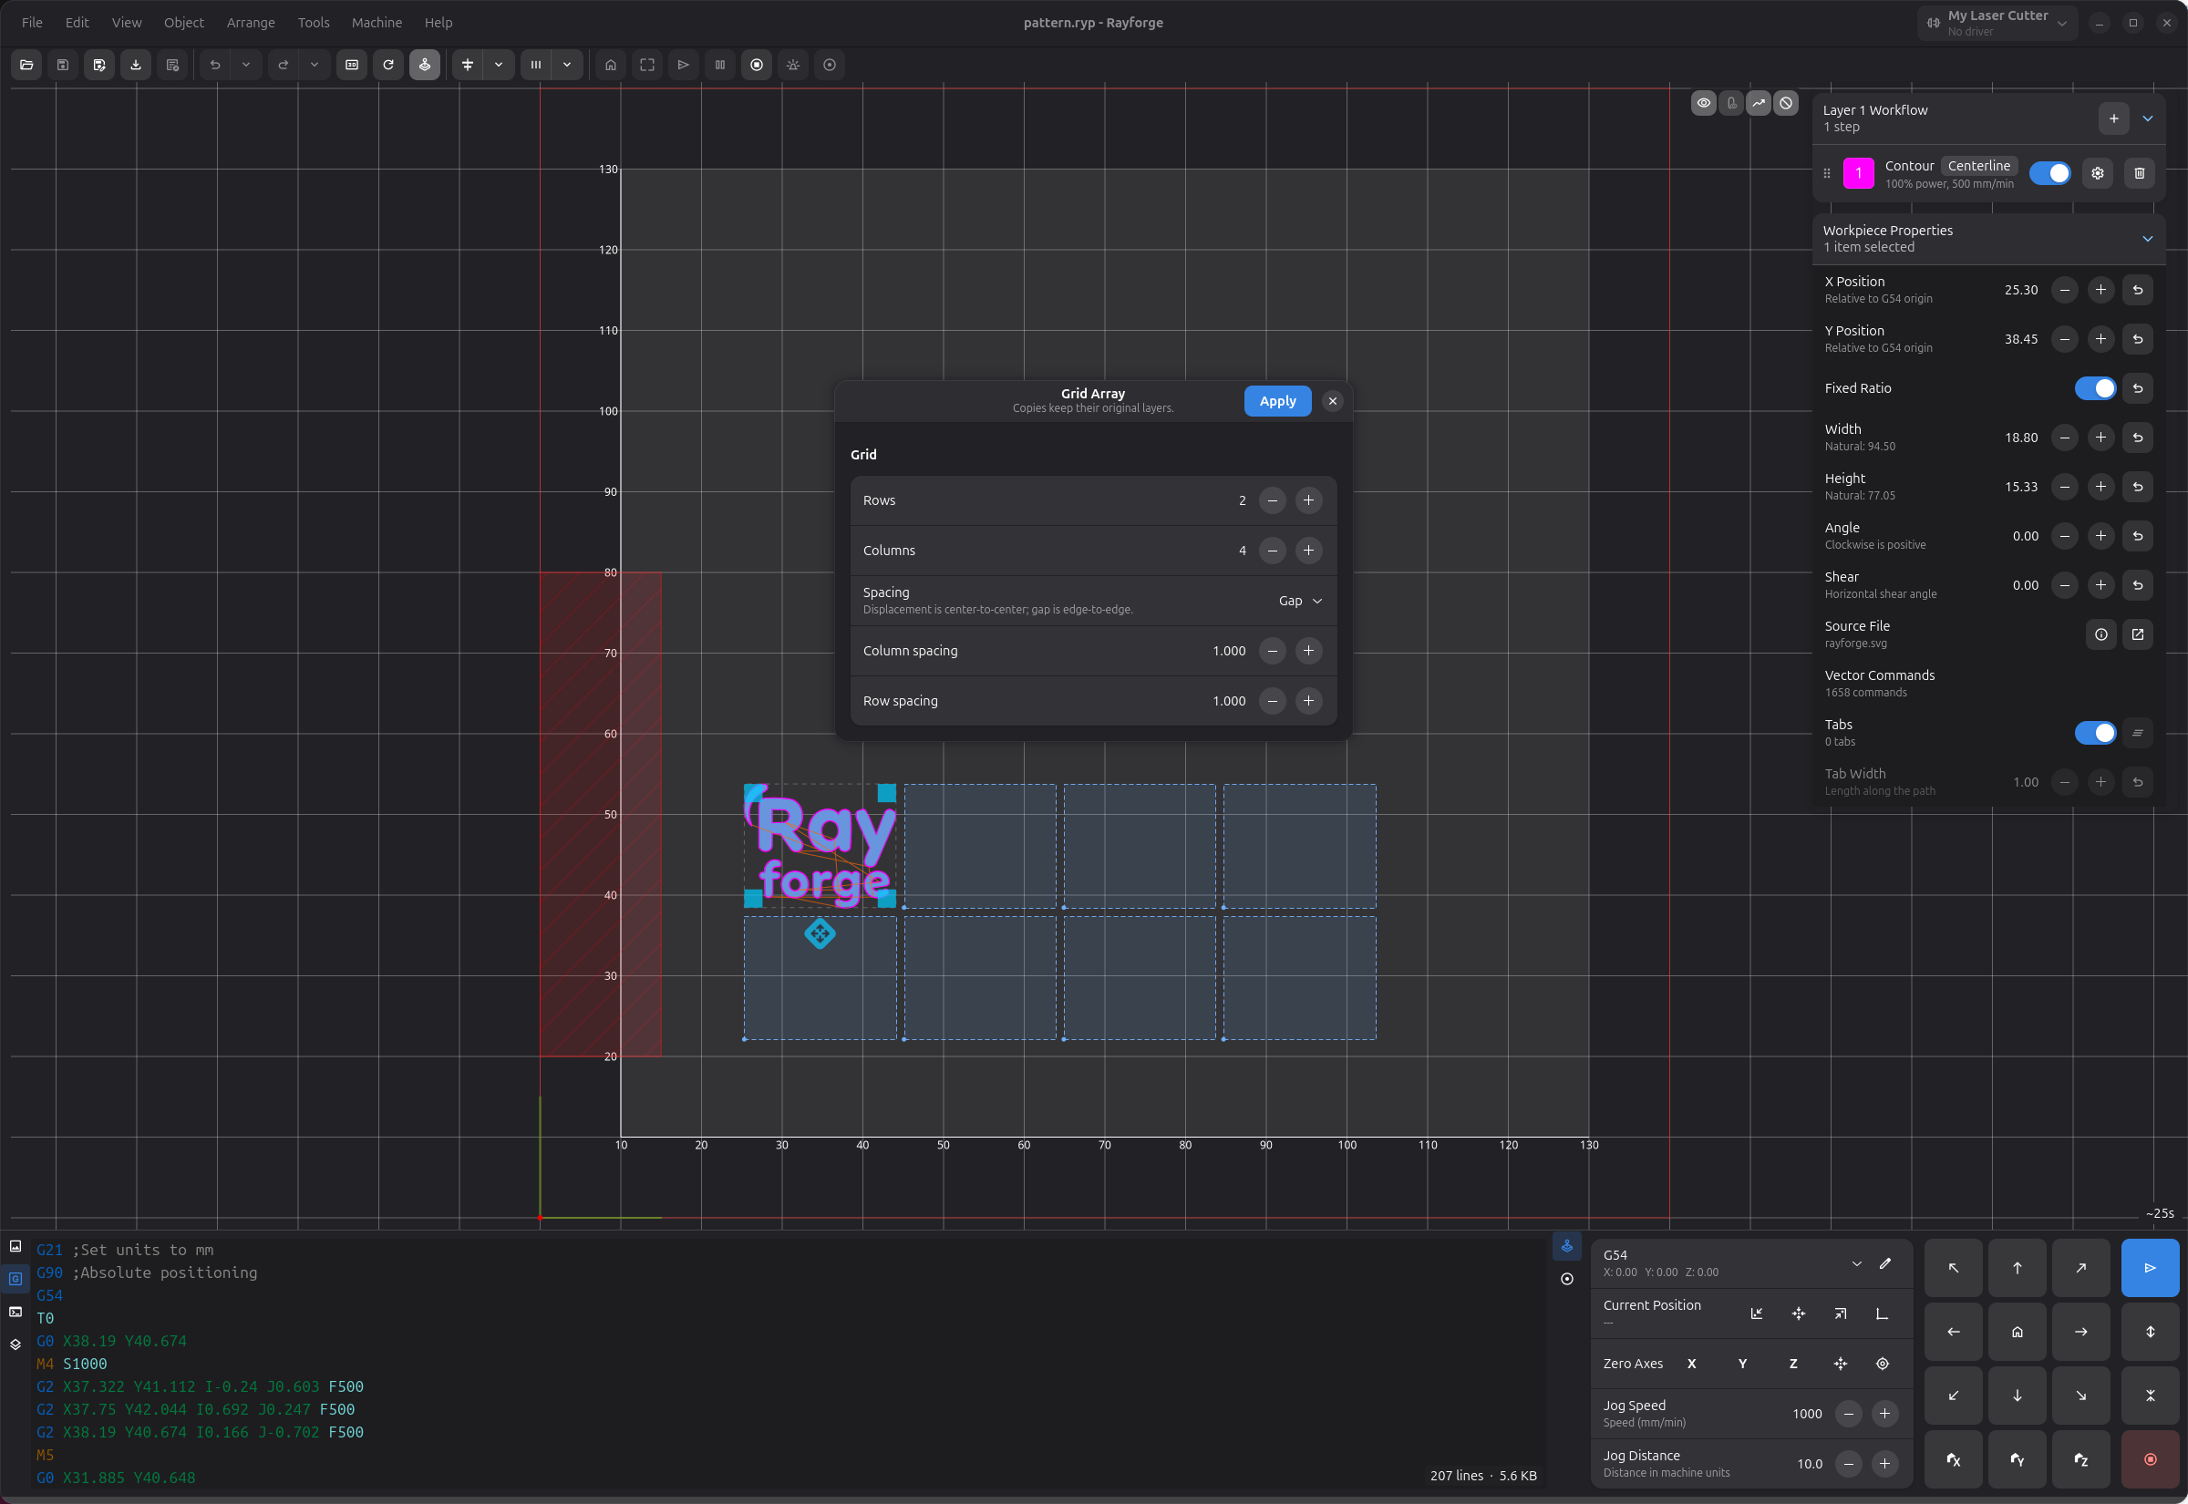The image size is (2188, 1504).
Task: Collapse the Layer 1 Workflow panel chevron
Action: (x=2148, y=118)
